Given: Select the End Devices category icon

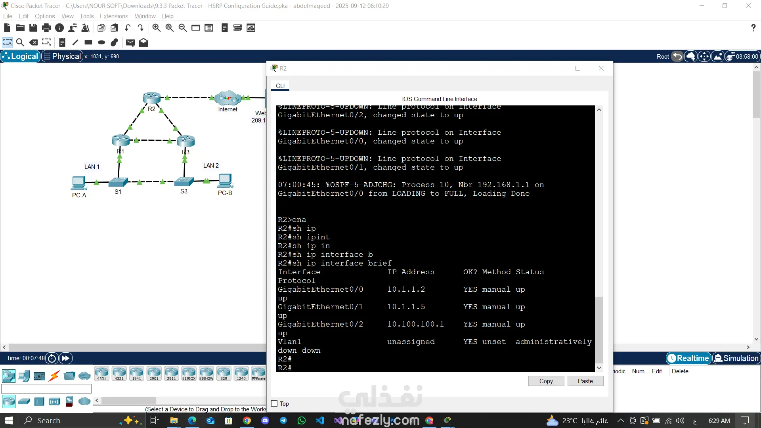Looking at the screenshot, I should [x=24, y=376].
